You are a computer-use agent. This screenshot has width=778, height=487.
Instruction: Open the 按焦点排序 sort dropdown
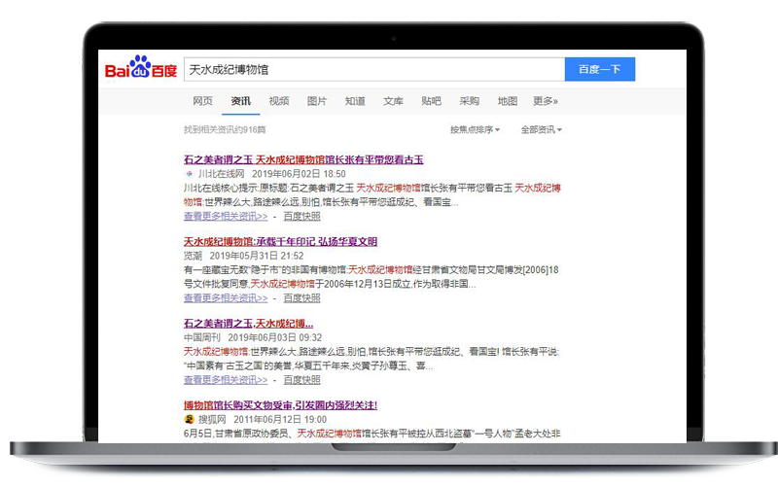point(475,130)
